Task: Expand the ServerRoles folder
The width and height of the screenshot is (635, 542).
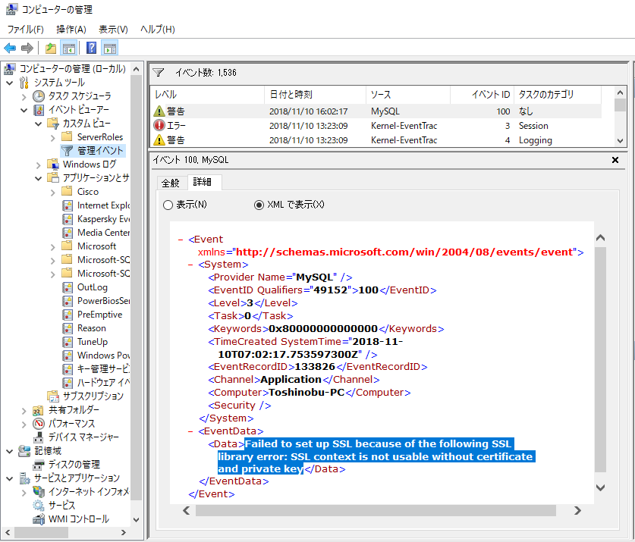Action: 52,138
